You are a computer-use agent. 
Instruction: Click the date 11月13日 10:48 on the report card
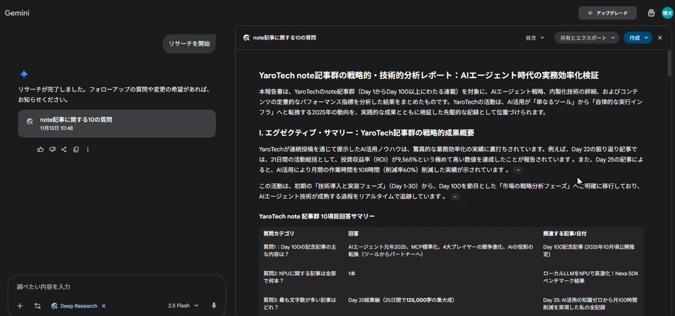(x=56, y=128)
